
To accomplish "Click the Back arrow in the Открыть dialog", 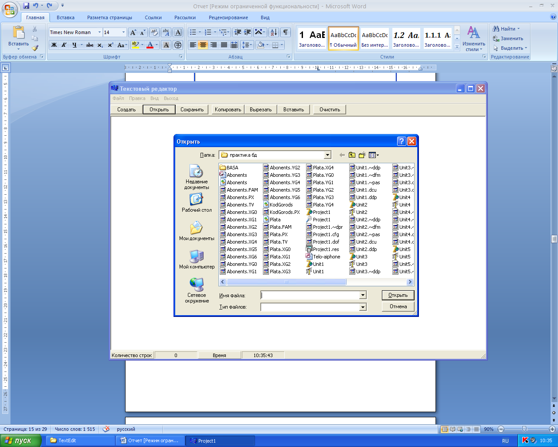I will (x=342, y=155).
